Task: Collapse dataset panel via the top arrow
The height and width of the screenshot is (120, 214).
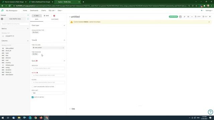Action: tap(28, 15)
